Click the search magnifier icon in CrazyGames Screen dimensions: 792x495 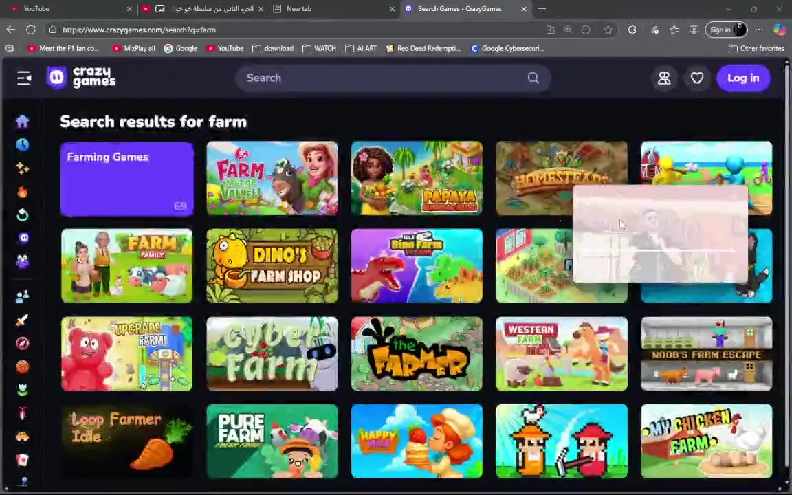click(x=533, y=78)
